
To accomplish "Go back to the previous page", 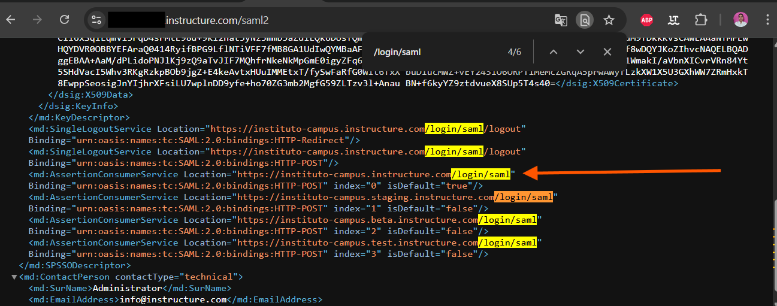I will [x=11, y=20].
